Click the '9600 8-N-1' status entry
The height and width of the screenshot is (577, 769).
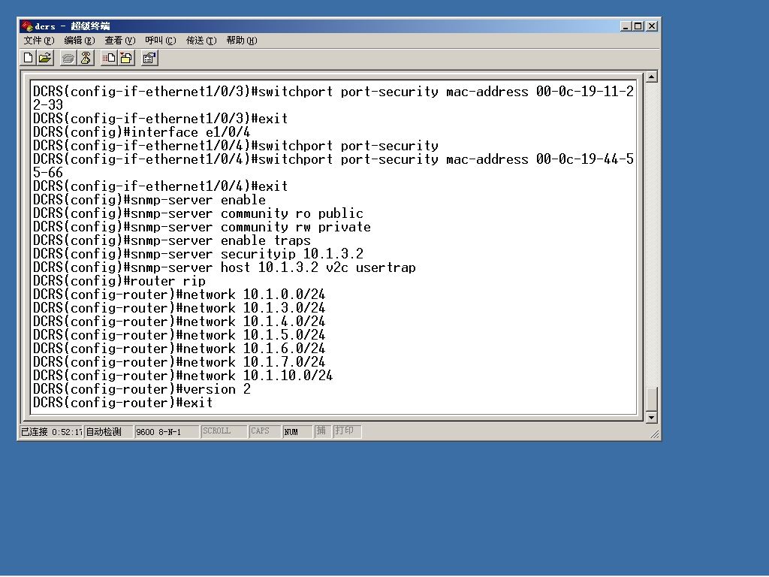(167, 431)
